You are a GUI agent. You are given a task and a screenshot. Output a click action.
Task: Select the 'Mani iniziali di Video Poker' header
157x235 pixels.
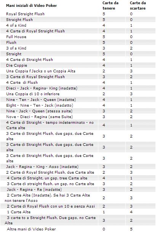pos(31,6)
